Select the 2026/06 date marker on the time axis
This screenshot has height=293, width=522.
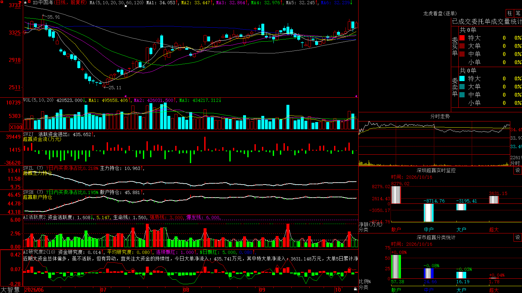[34, 290]
